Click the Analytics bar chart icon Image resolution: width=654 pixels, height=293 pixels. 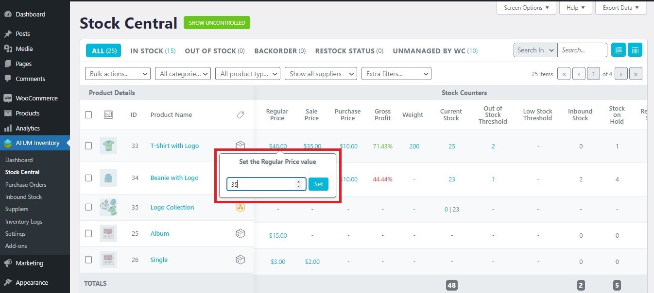point(8,128)
